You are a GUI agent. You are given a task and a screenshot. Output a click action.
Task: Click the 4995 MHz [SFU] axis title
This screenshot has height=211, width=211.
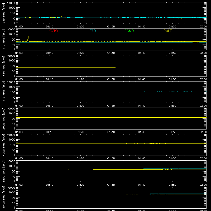(4, 145)
